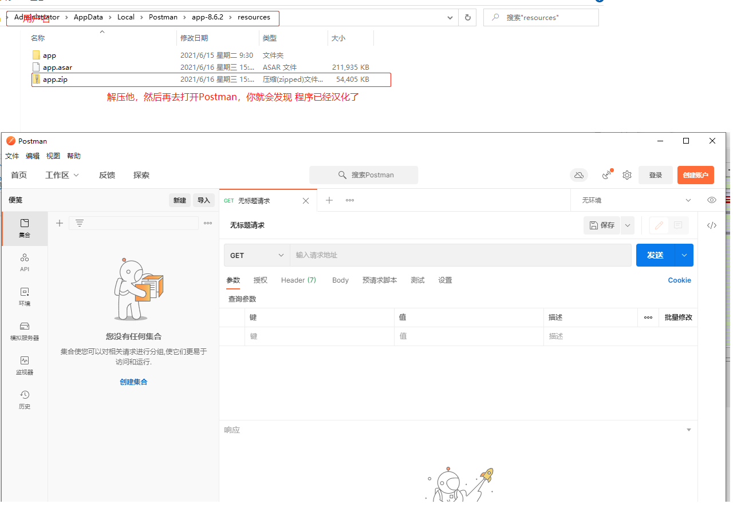Image resolution: width=733 pixels, height=508 pixels.
Task: Go to the 首页 home page
Action: (x=19, y=175)
